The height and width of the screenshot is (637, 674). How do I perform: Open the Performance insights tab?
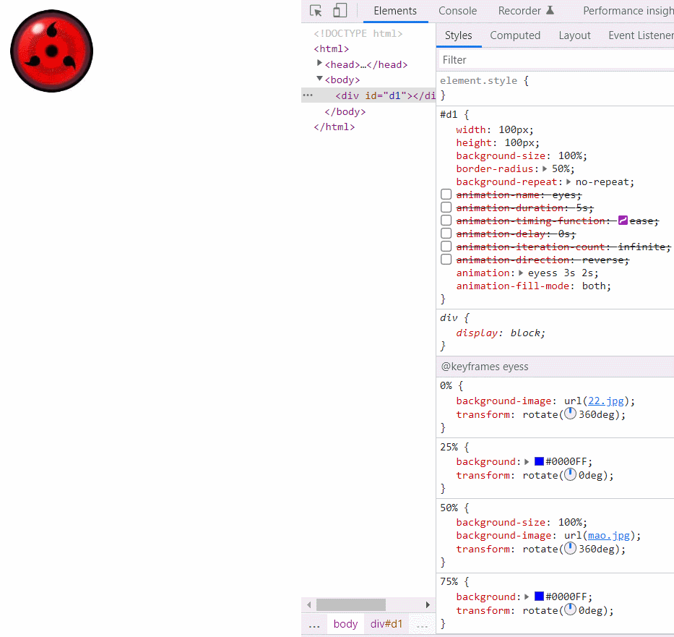628,11
